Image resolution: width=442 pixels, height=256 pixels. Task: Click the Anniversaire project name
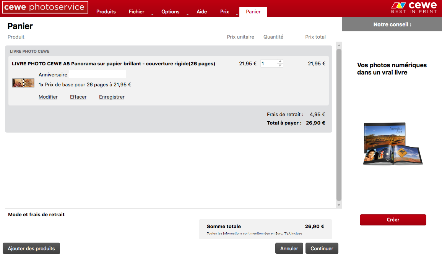point(53,75)
